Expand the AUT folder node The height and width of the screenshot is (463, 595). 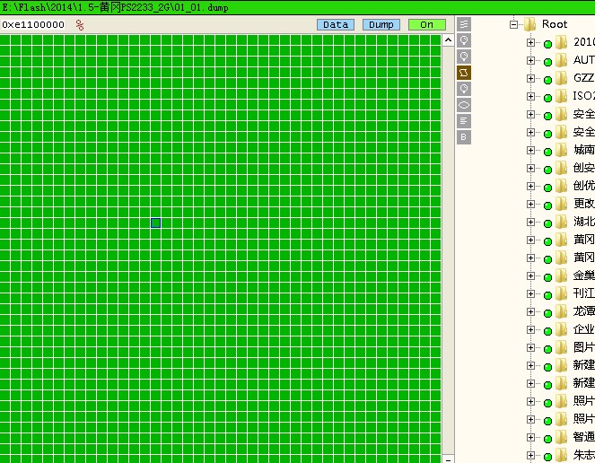click(x=531, y=60)
